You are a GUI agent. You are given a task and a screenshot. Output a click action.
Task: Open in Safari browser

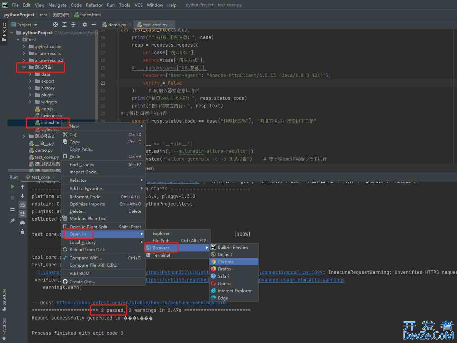[234, 276]
